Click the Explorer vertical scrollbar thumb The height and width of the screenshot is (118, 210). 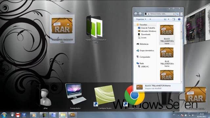[181, 31]
